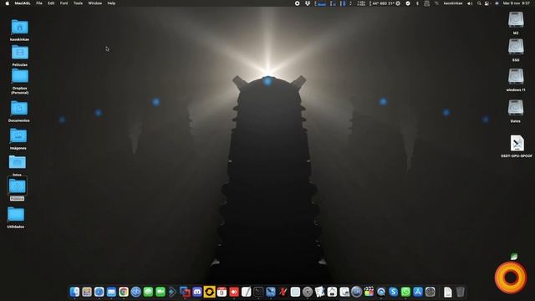Select the Utilidades folder on desktop
This screenshot has height=301, width=535.
click(x=16, y=215)
